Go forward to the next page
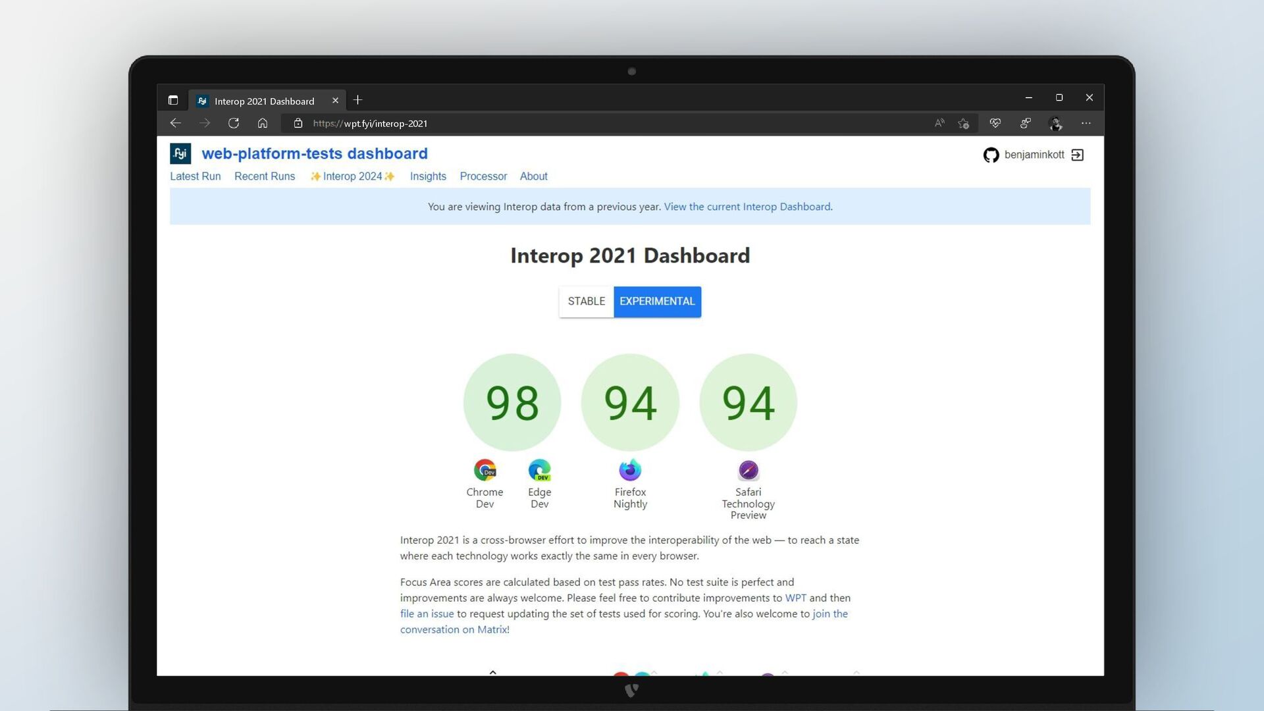The image size is (1264, 711). (205, 123)
